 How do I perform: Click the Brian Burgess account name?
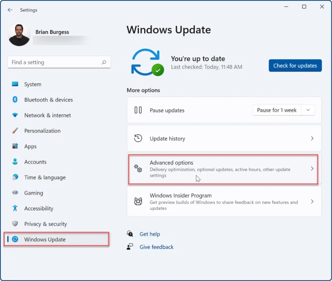point(52,32)
